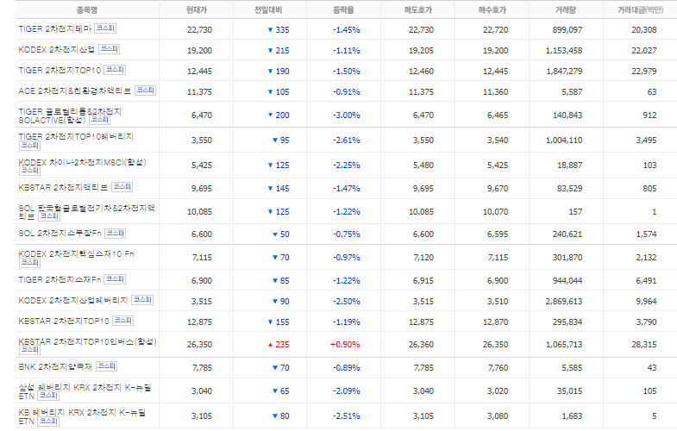This screenshot has width=677, height=431.
Task: Click the -2.61% change rate value
Action: pyautogui.click(x=347, y=141)
